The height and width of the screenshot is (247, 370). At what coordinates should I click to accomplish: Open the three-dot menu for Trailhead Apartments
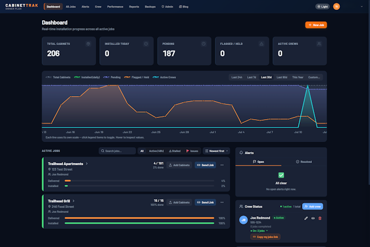222,165
